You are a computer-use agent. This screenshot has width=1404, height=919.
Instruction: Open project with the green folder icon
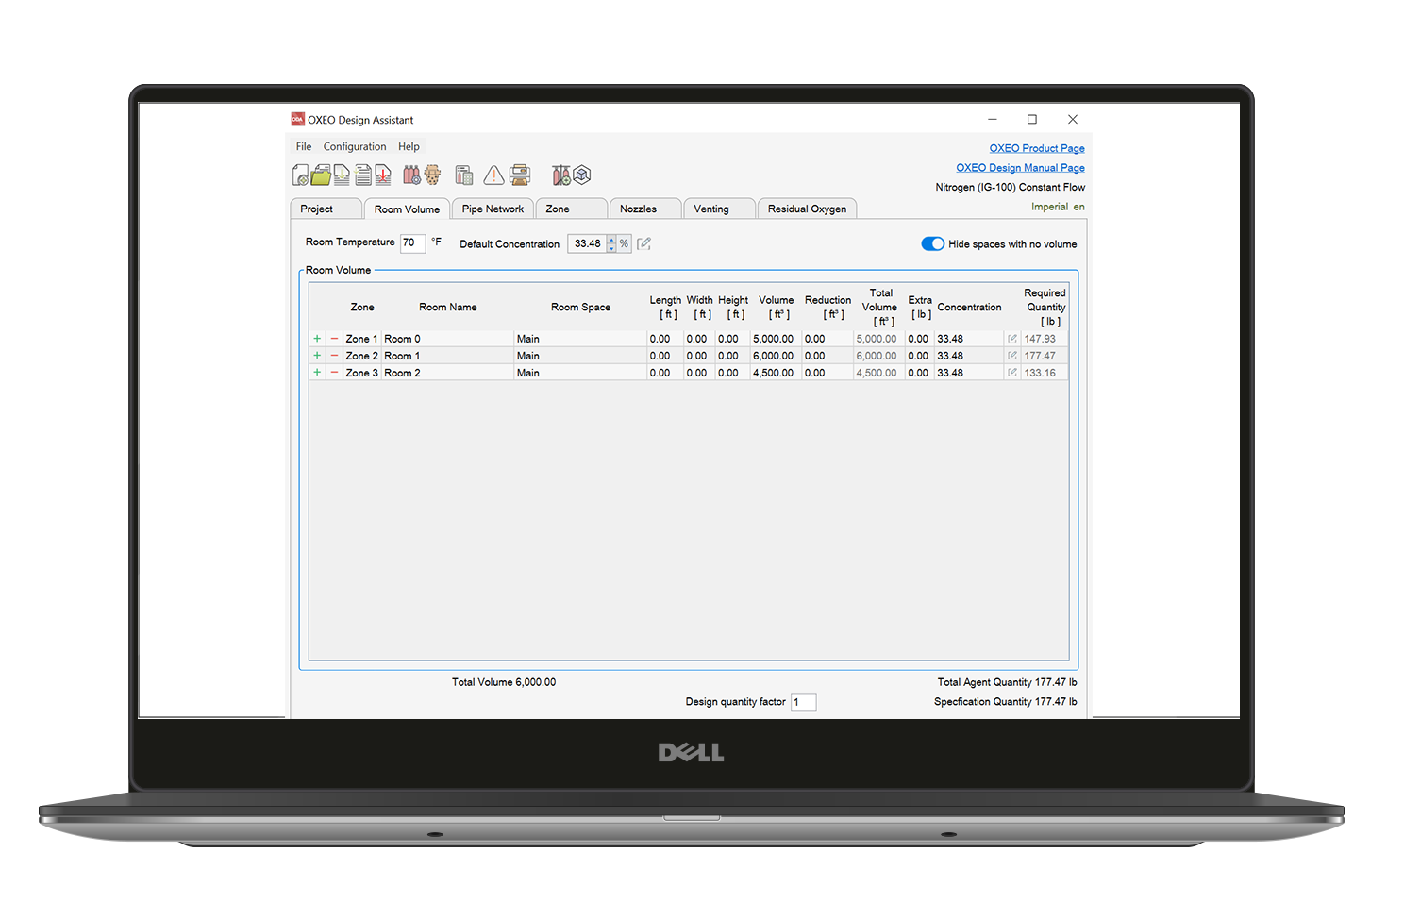point(321,175)
